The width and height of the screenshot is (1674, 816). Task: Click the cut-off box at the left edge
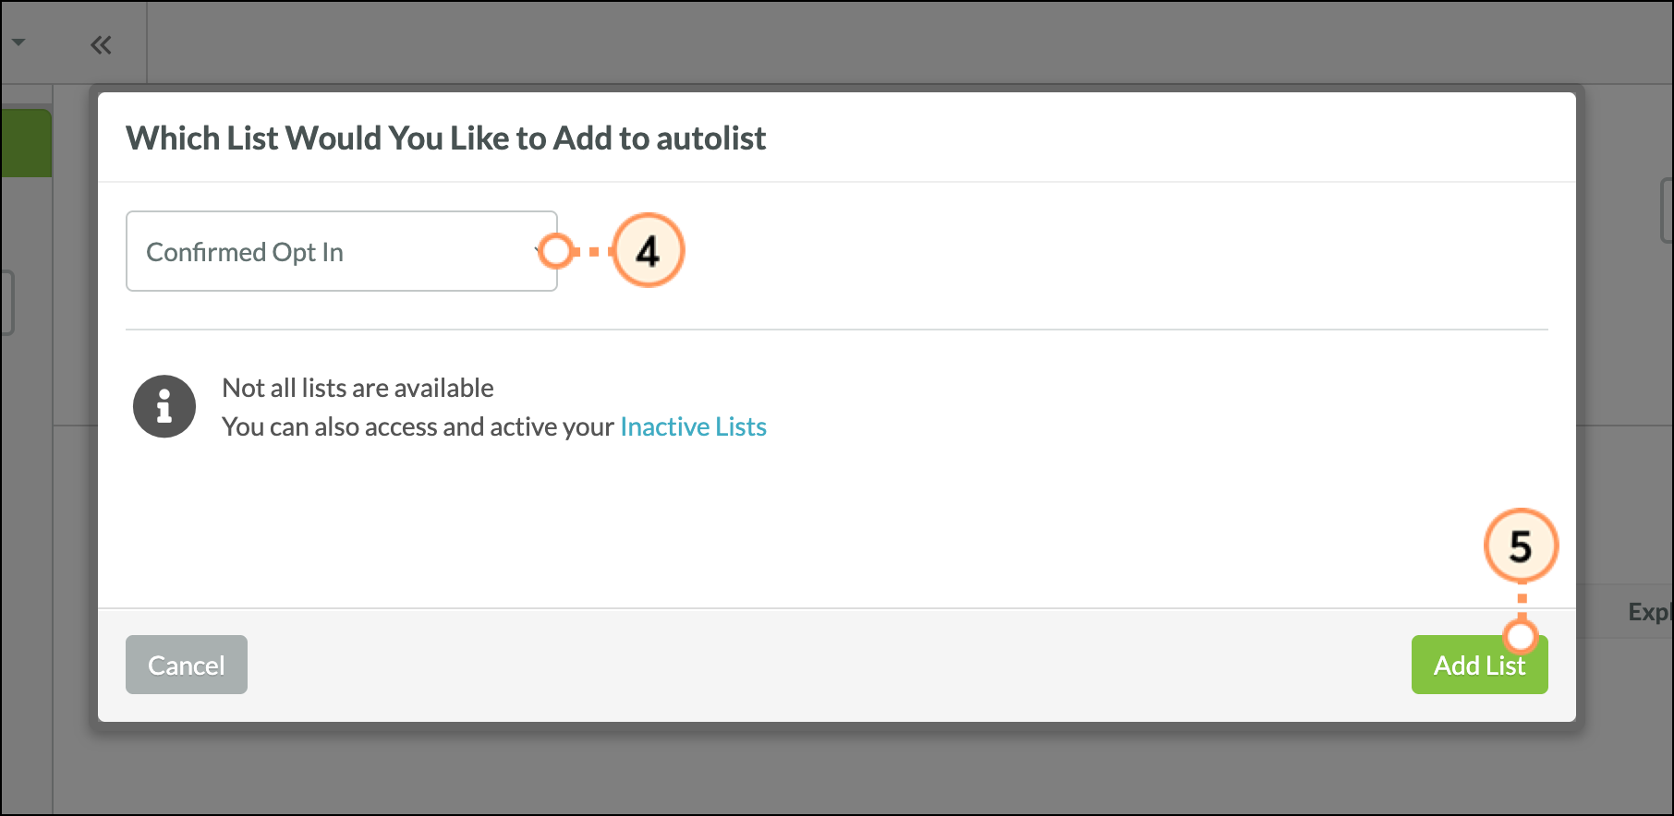pyautogui.click(x=6, y=303)
